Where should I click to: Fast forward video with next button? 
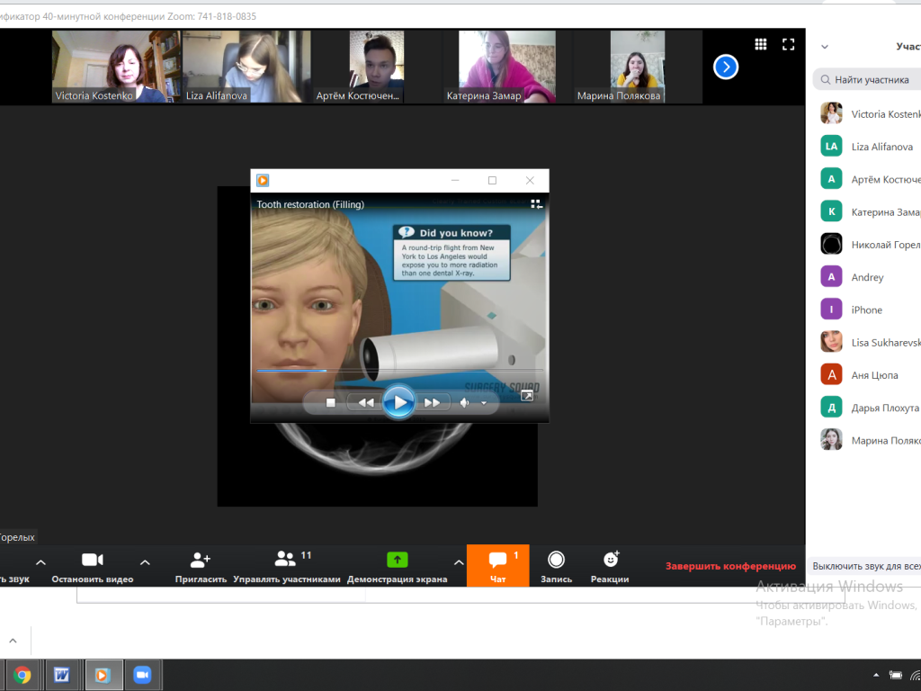coord(433,402)
